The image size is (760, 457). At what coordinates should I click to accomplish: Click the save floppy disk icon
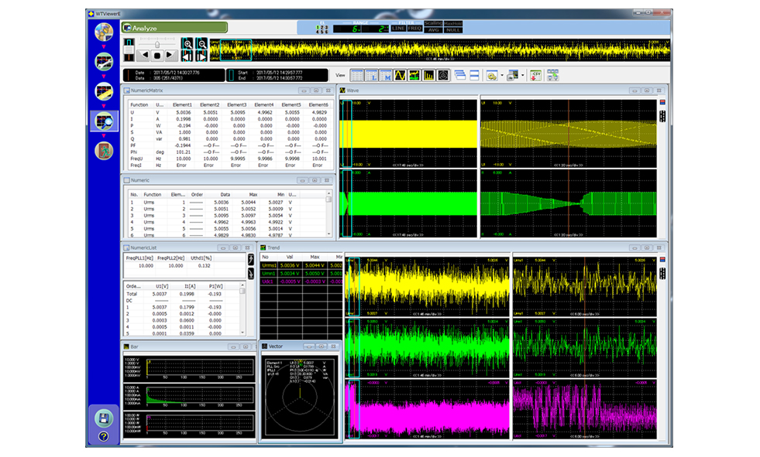pyautogui.click(x=102, y=418)
